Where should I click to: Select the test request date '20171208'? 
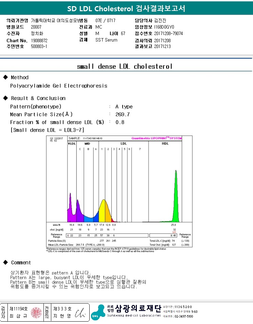[162, 40]
